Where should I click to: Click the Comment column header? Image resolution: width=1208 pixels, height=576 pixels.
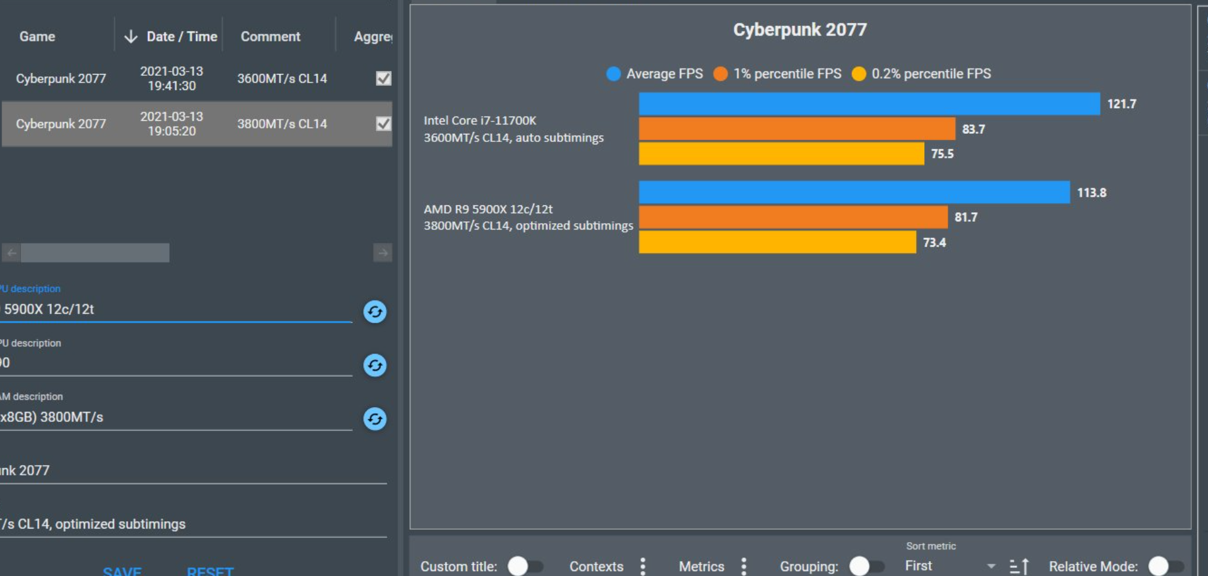point(270,36)
